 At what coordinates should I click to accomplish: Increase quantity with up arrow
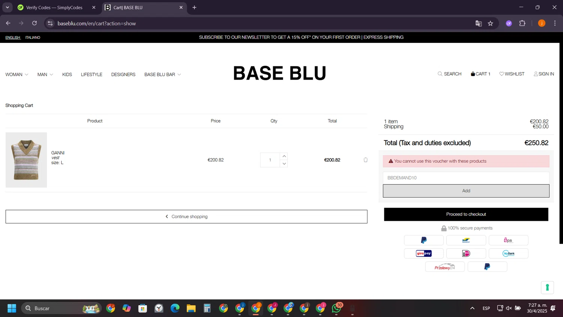pos(284,156)
